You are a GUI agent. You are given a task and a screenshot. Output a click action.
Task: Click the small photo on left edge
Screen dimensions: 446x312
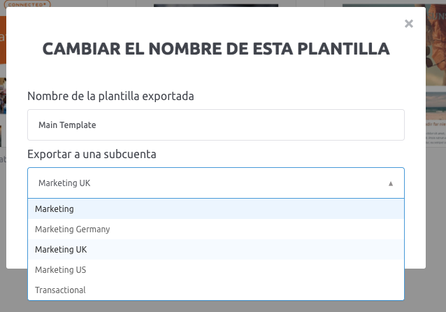tap(3, 96)
